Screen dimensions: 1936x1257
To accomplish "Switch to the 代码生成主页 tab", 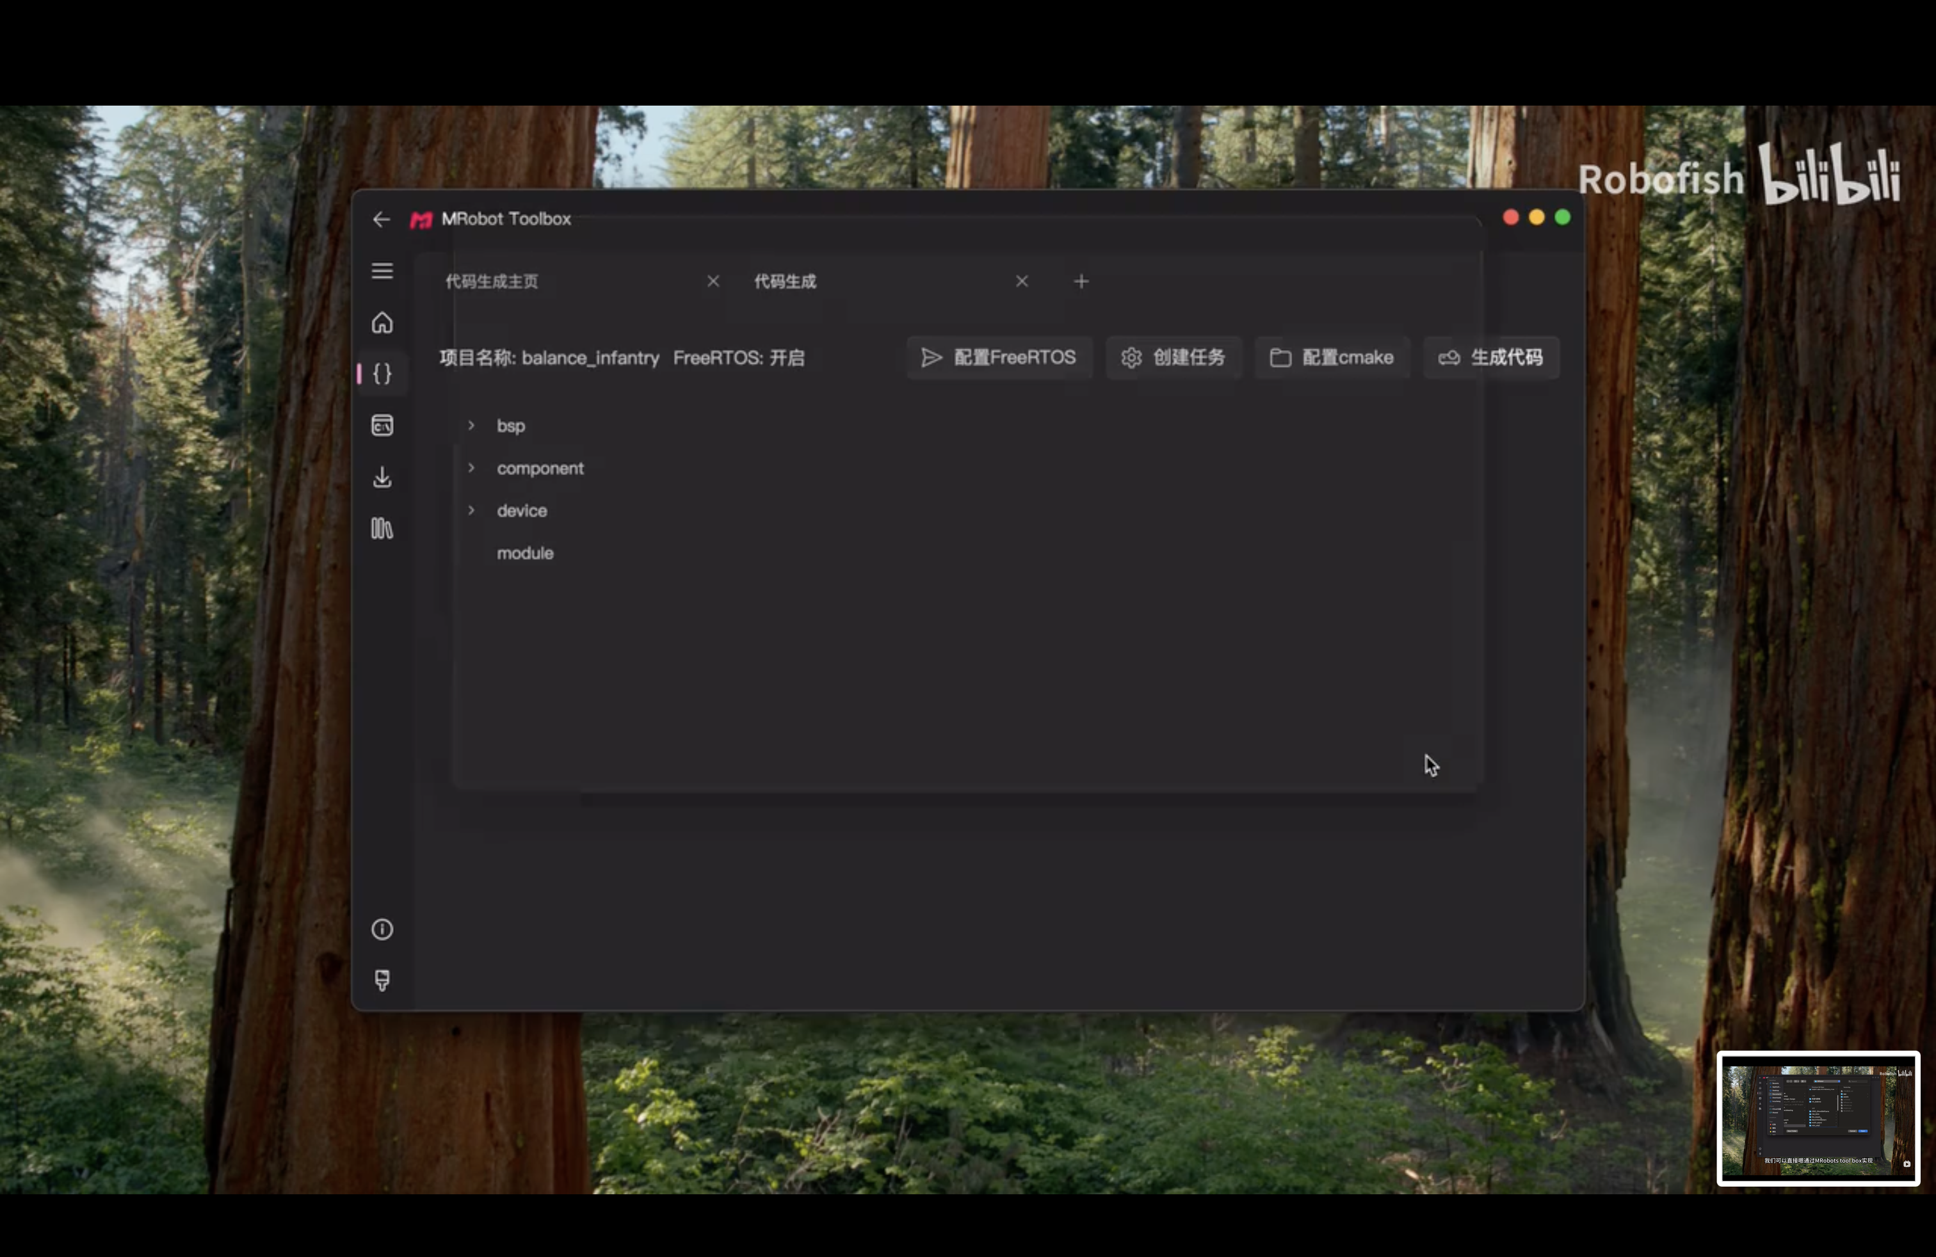I will pos(492,282).
